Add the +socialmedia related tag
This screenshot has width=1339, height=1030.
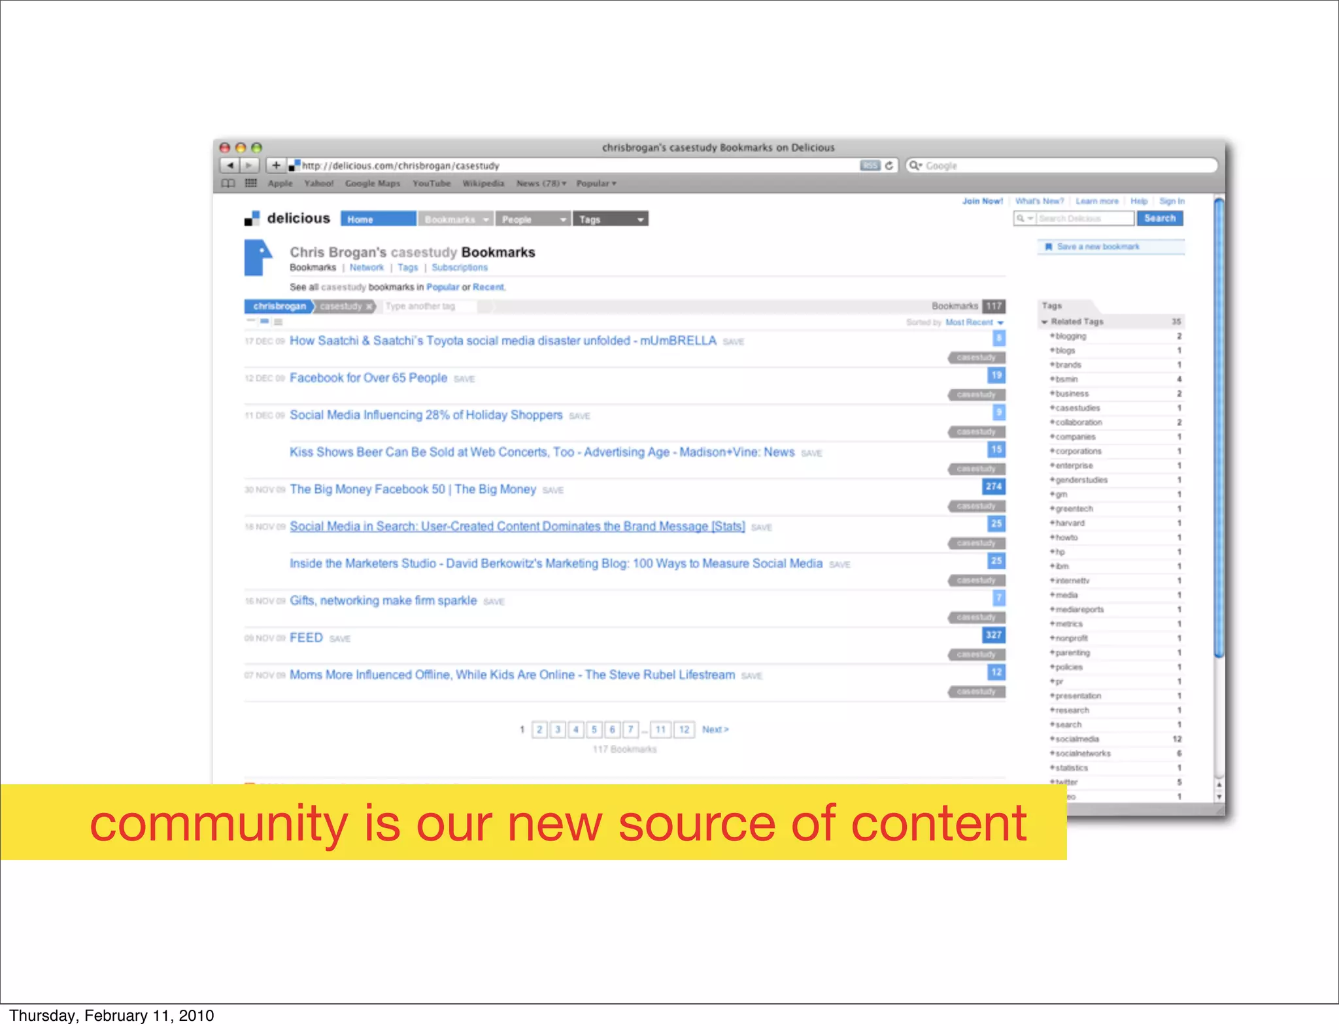(x=1074, y=739)
